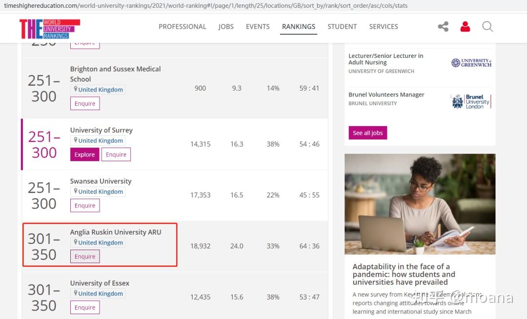Click the woman with laptop article image
Screen dimensions: 527x319
tap(420, 204)
